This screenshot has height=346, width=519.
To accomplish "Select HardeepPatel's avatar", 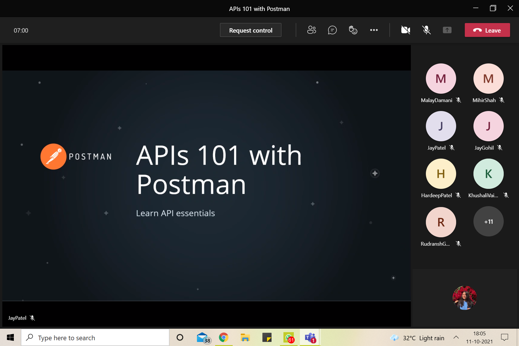I will 441,174.
